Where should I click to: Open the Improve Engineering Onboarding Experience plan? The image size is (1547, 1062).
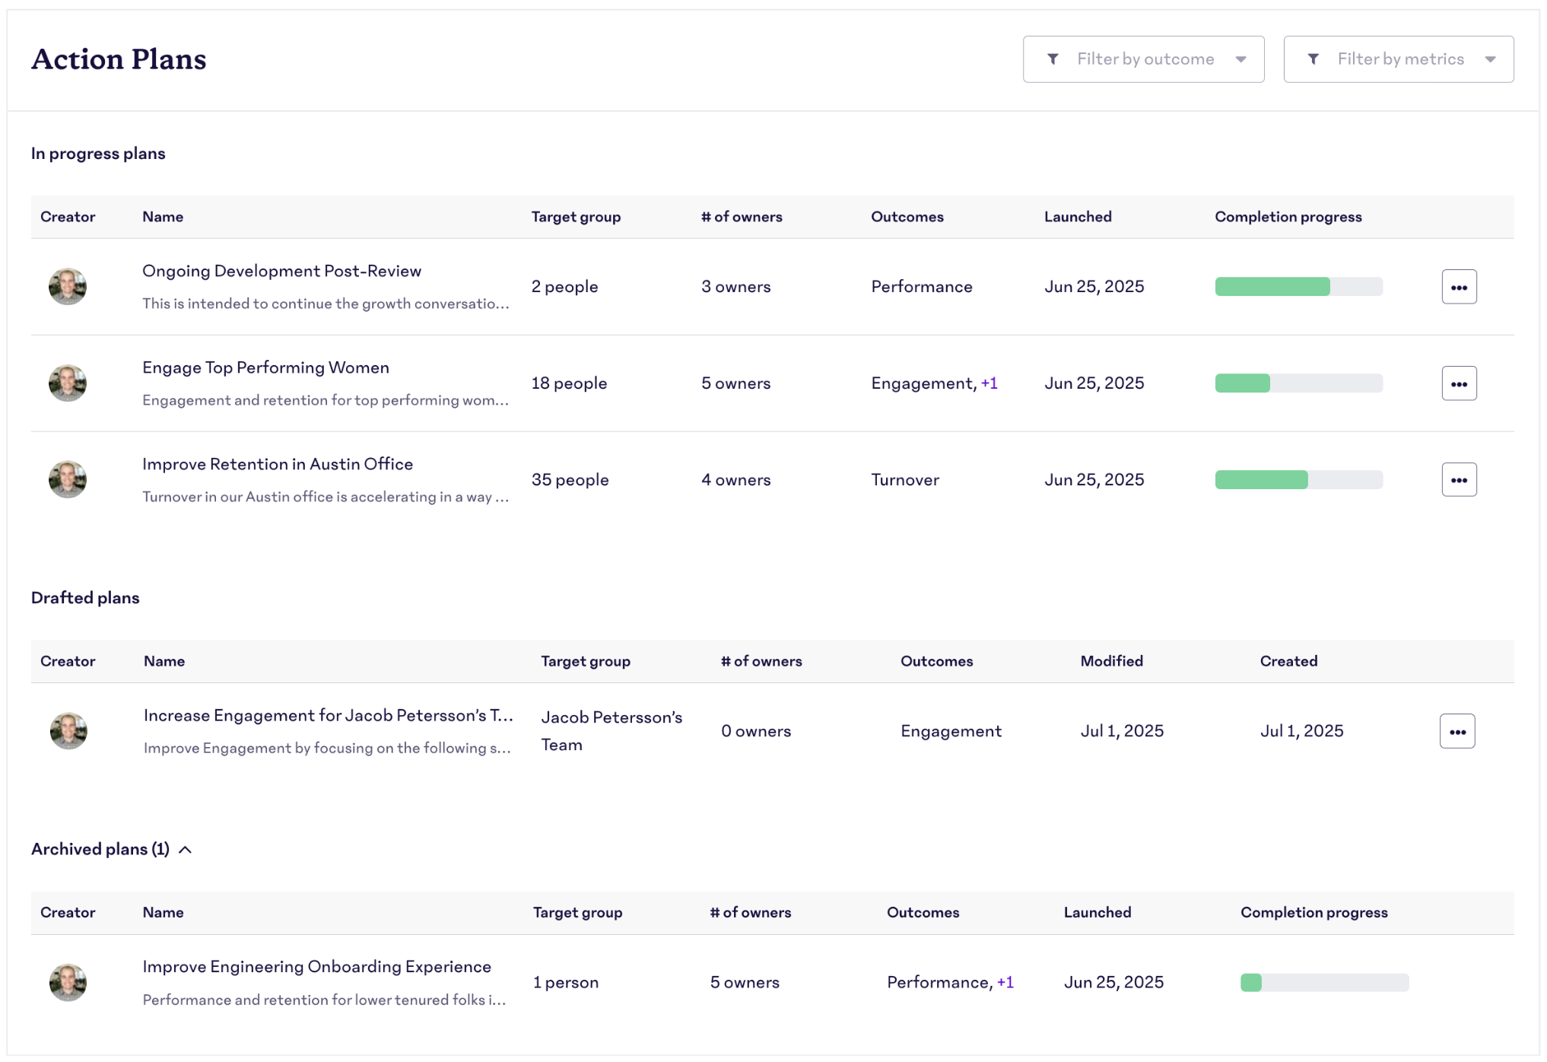tap(316, 967)
